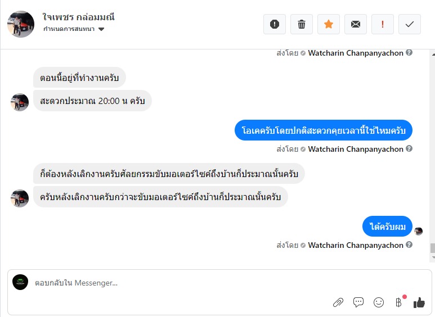The height and width of the screenshot is (317, 435).
Task: Mark conversation as spam icon
Action: point(275,24)
